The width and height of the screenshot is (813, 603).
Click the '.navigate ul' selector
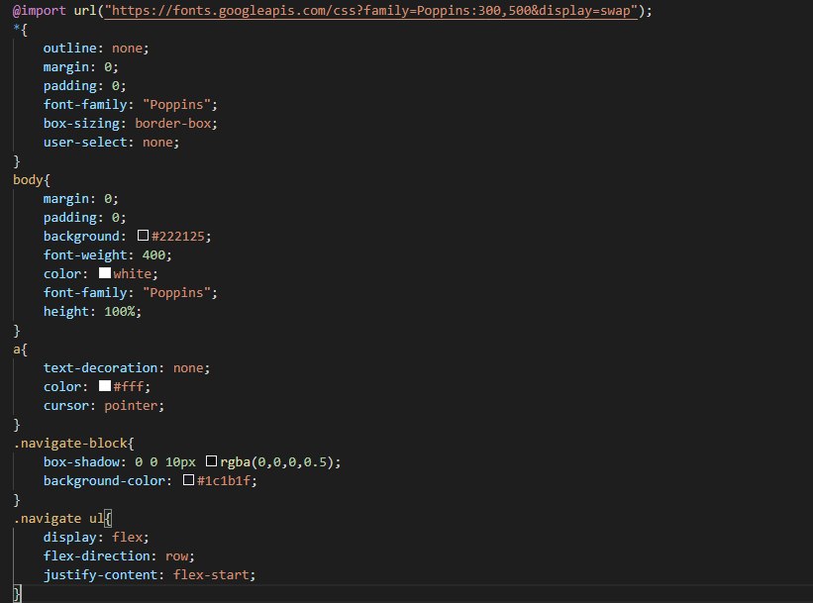pyautogui.click(x=58, y=518)
